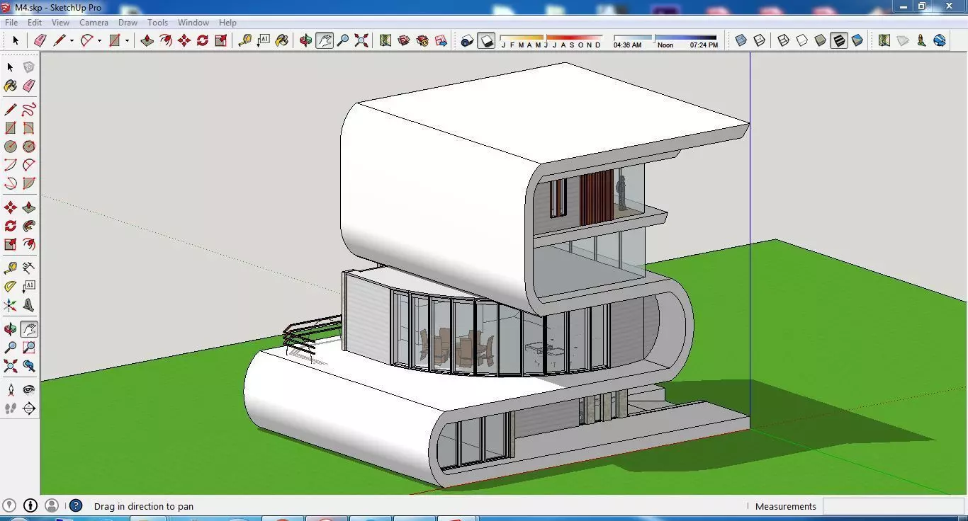
Task: Select the Protractor tool
Action: tap(10, 286)
